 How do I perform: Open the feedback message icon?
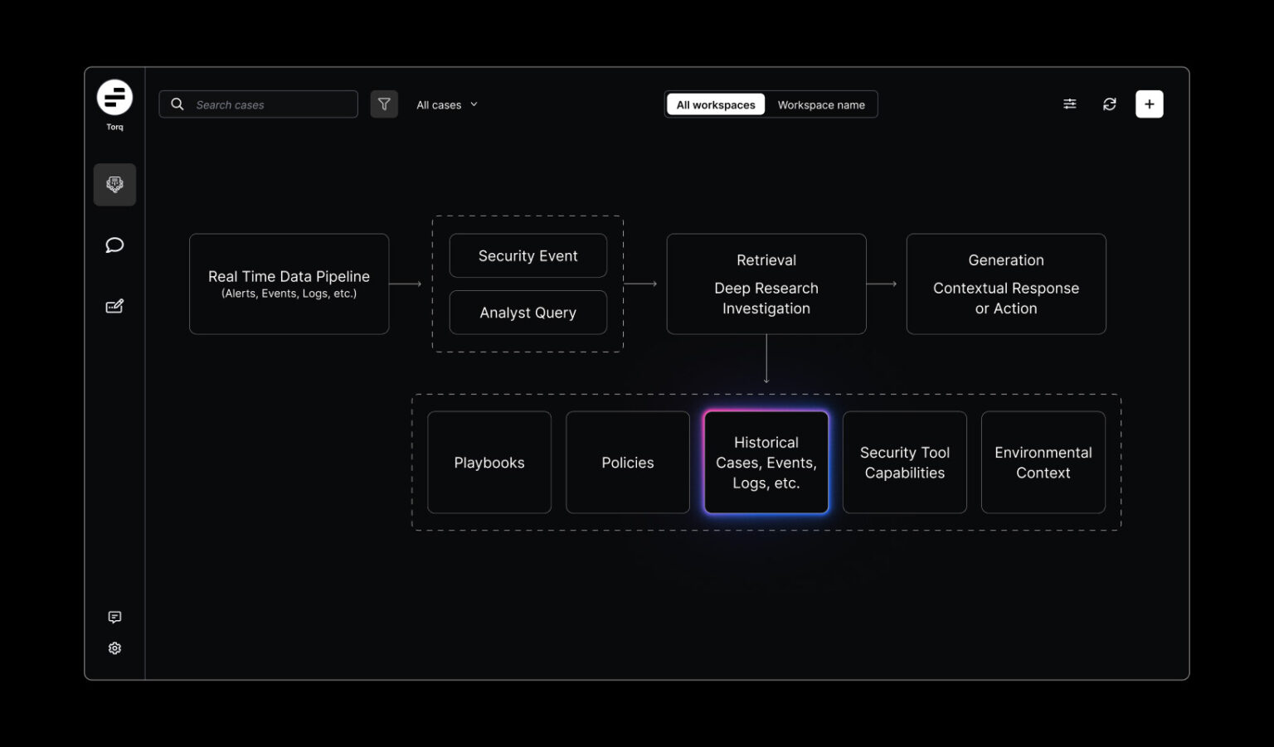click(114, 617)
